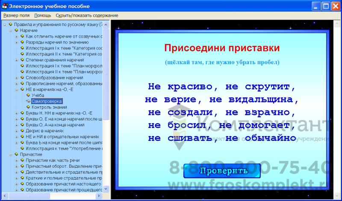Click icon of Образование причастий прошедшего
This screenshot has width=342, height=201.
[22, 189]
